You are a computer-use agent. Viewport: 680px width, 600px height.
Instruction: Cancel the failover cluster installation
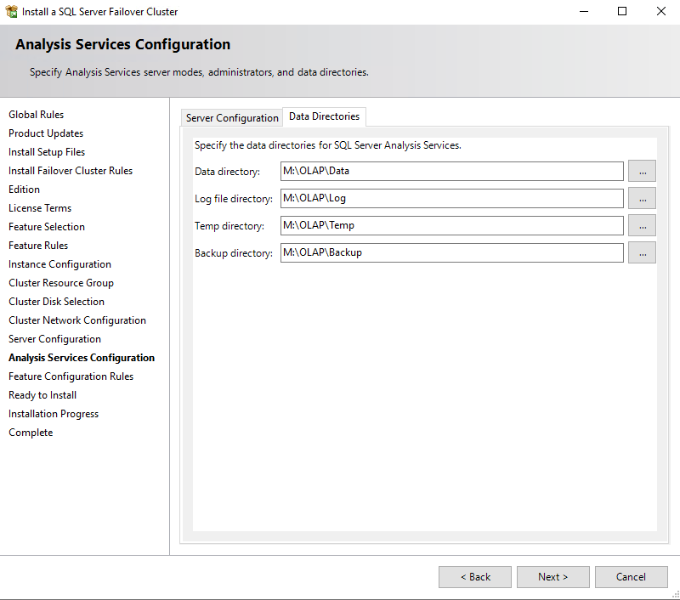pyautogui.click(x=631, y=577)
